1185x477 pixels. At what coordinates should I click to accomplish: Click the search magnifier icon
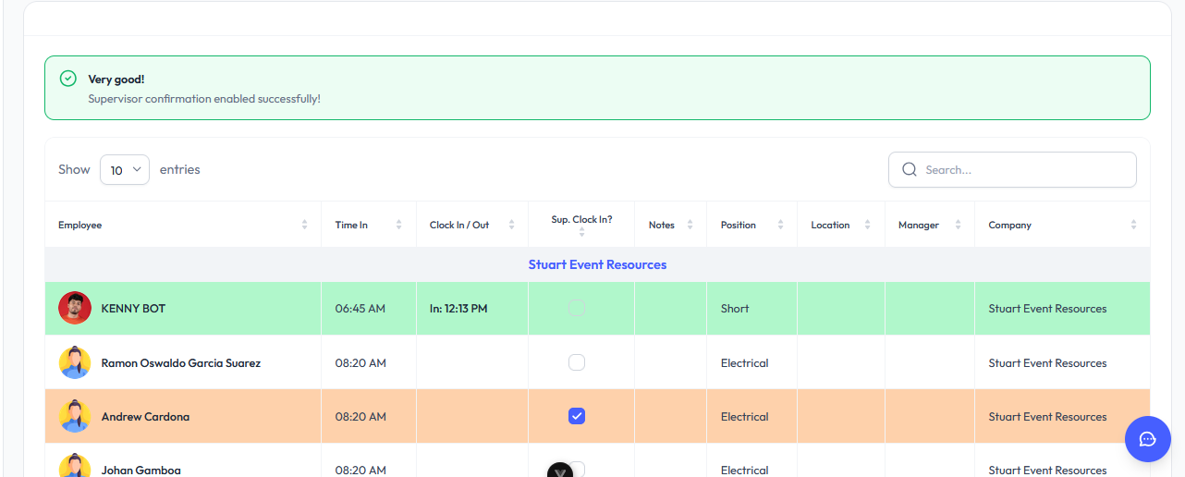pos(909,170)
